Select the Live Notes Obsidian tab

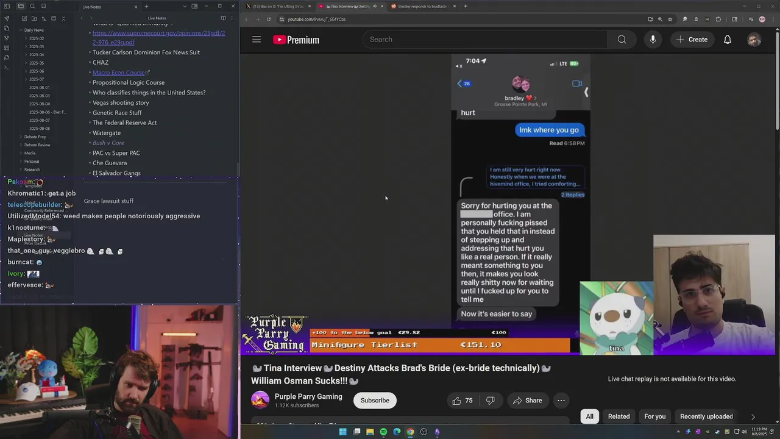108,7
